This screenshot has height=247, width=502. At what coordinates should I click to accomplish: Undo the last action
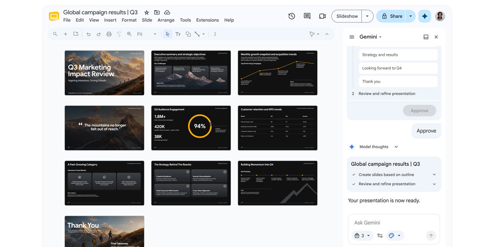[x=88, y=34]
